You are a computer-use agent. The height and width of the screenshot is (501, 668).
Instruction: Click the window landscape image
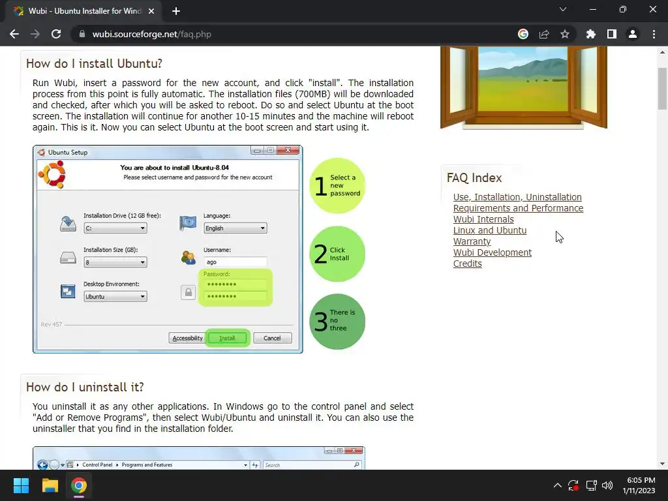coord(524,87)
